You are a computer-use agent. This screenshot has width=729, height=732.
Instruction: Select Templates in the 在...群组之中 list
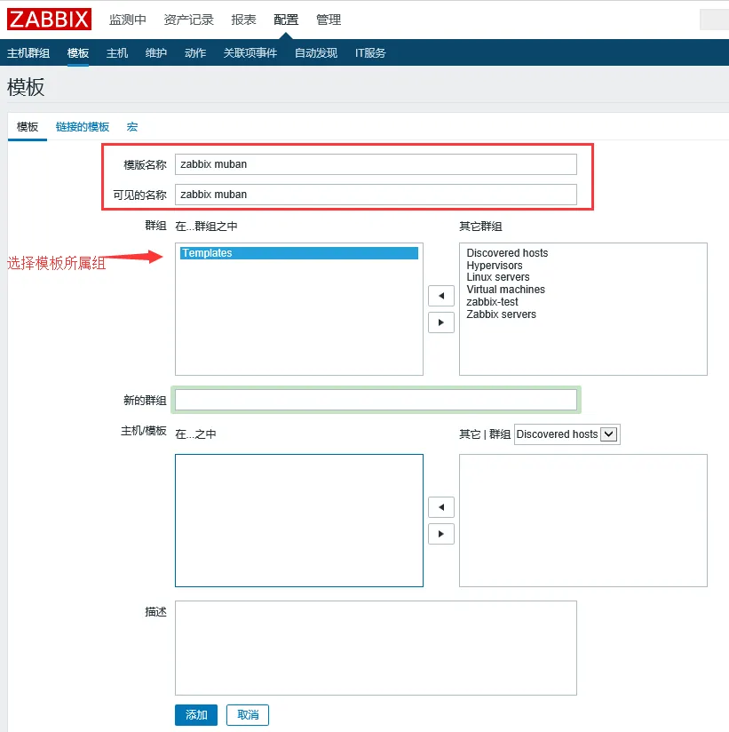[299, 253]
